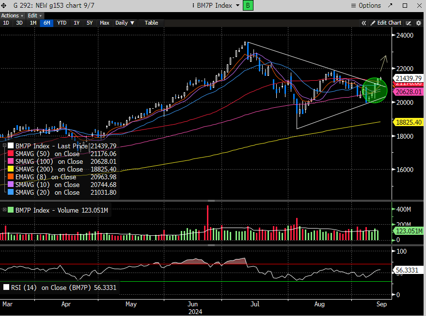Click the move crosshair icon in title bar
This screenshot has height=316, width=426.
coord(4,5)
